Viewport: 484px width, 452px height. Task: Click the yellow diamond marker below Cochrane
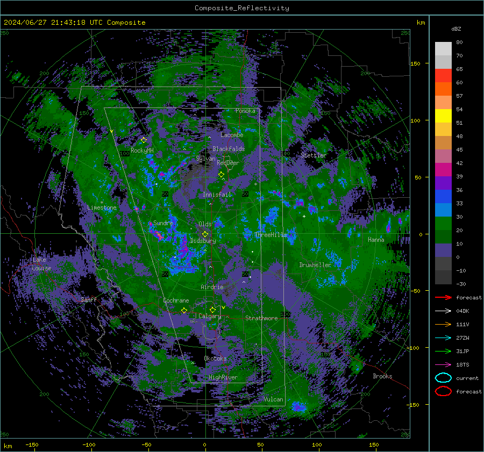(184, 310)
